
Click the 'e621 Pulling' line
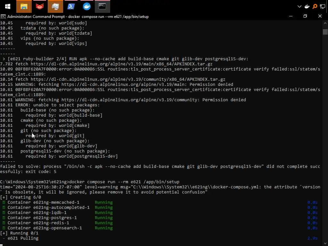(23, 238)
